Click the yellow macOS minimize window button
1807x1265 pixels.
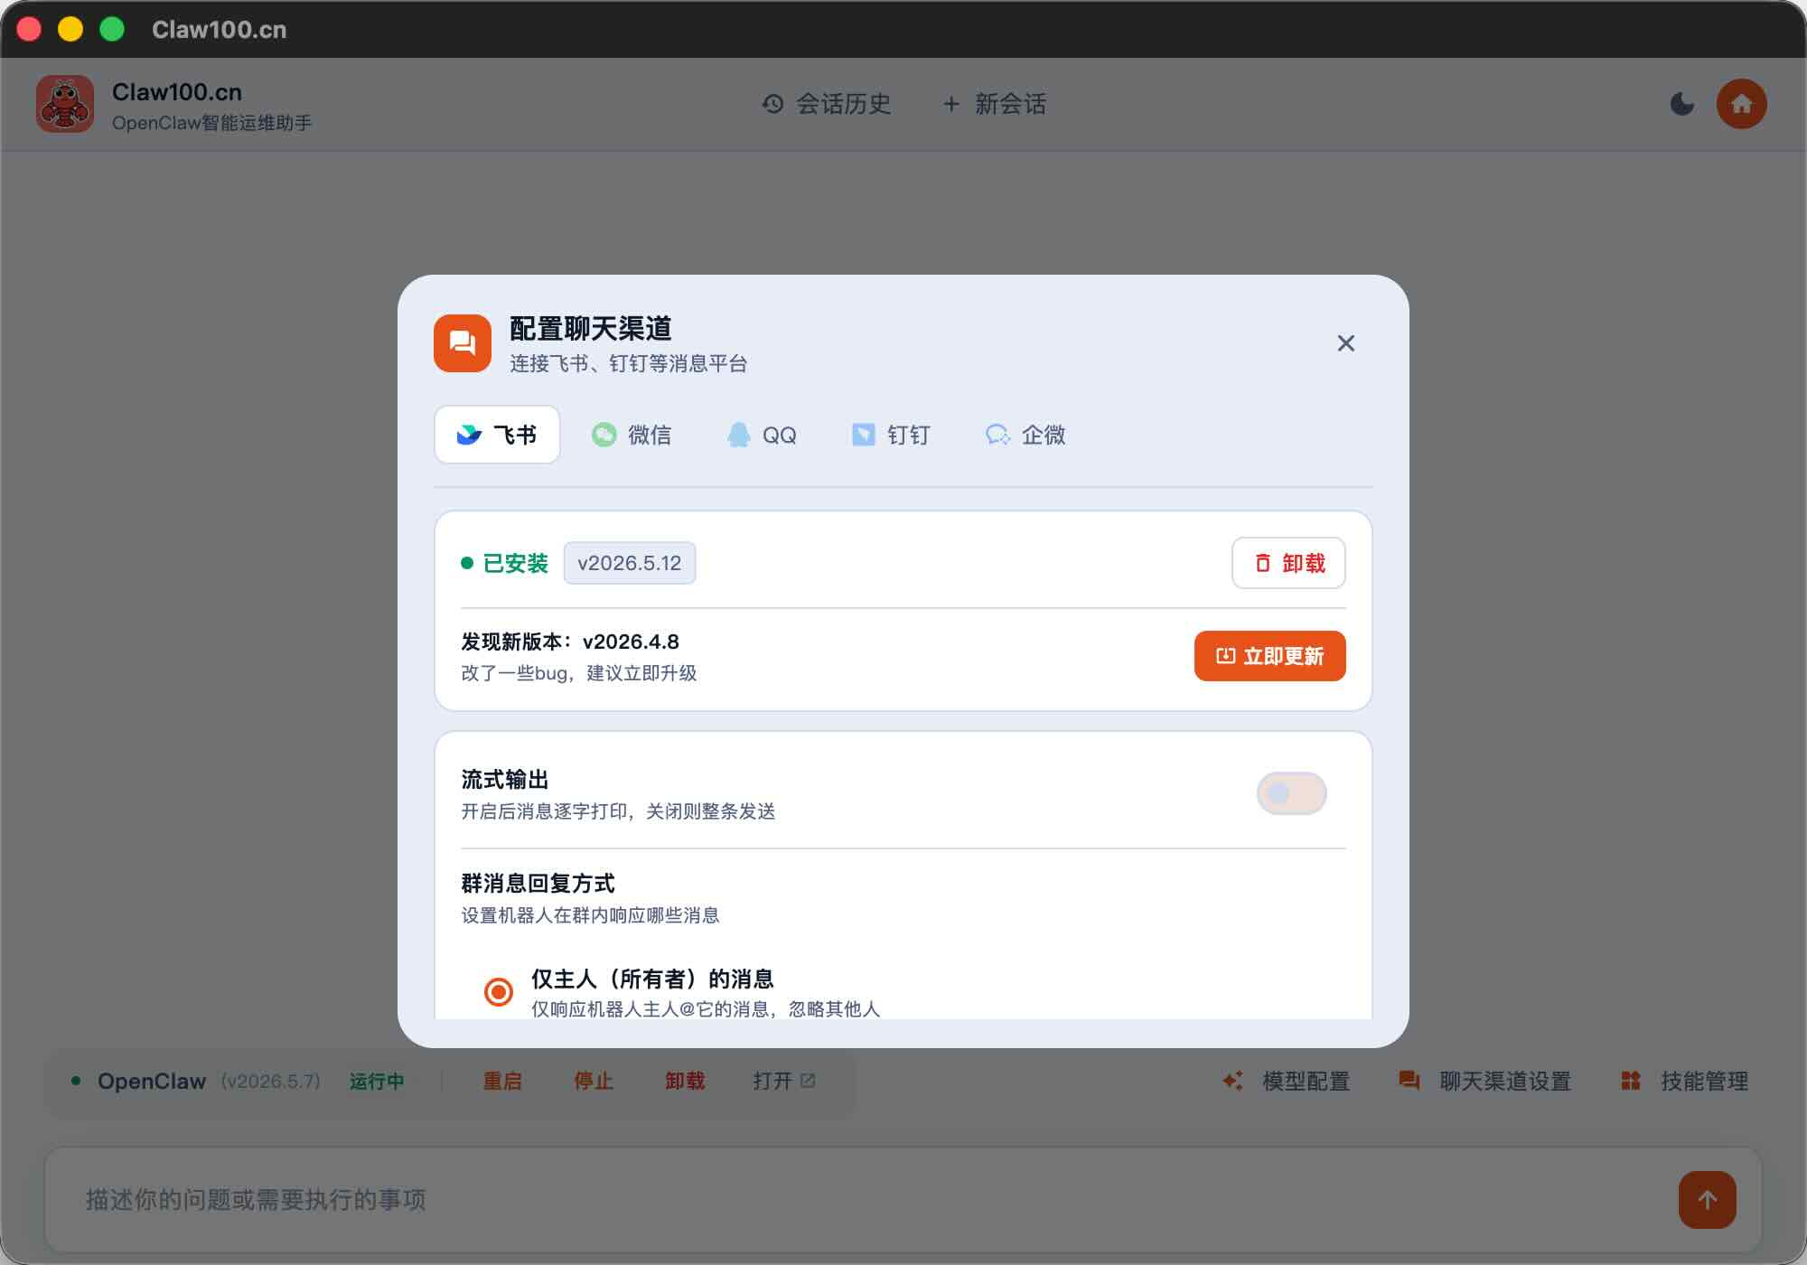[70, 29]
